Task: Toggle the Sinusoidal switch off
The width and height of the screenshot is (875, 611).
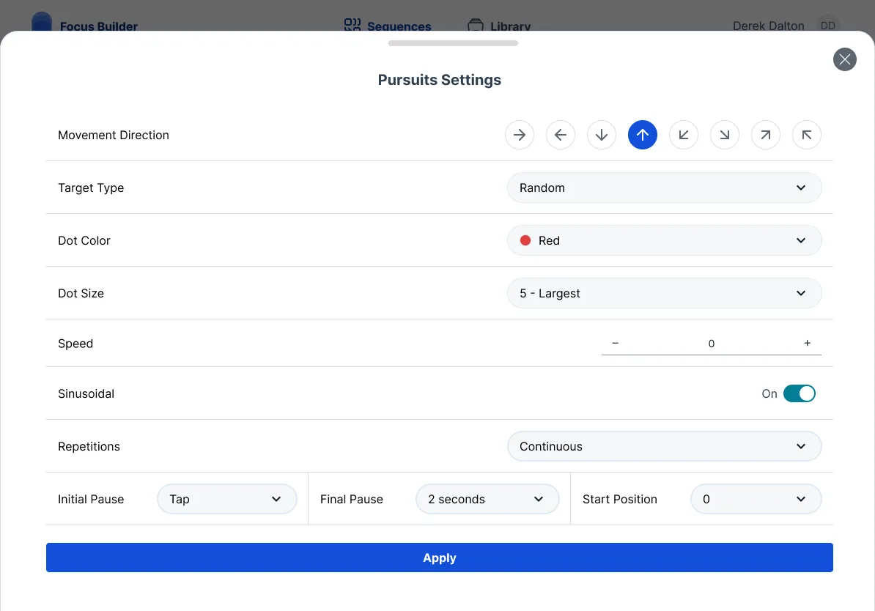Action: [x=800, y=393]
